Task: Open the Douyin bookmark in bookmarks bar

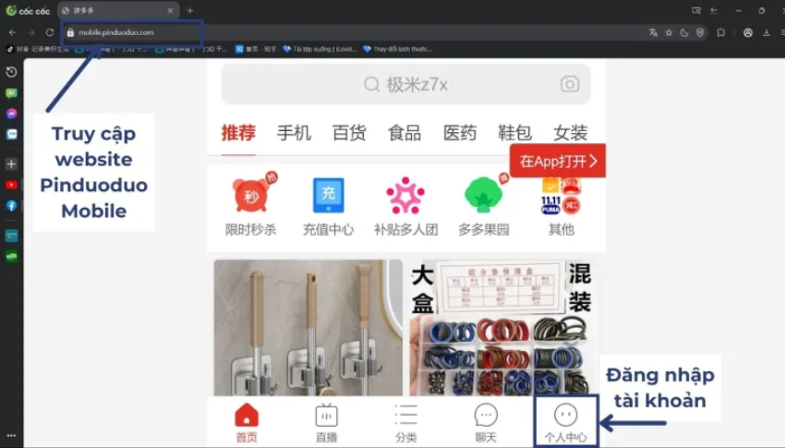Action: point(38,49)
